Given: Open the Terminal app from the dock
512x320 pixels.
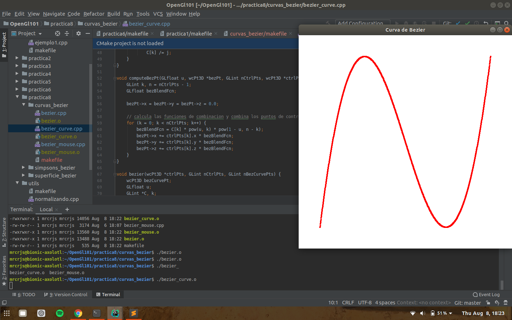Looking at the screenshot, I should click(97, 313).
